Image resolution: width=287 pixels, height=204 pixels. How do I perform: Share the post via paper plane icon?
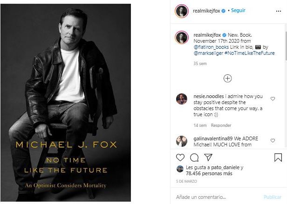(x=208, y=158)
